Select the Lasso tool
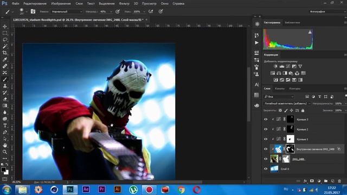This screenshot has width=347, height=195. (5, 40)
